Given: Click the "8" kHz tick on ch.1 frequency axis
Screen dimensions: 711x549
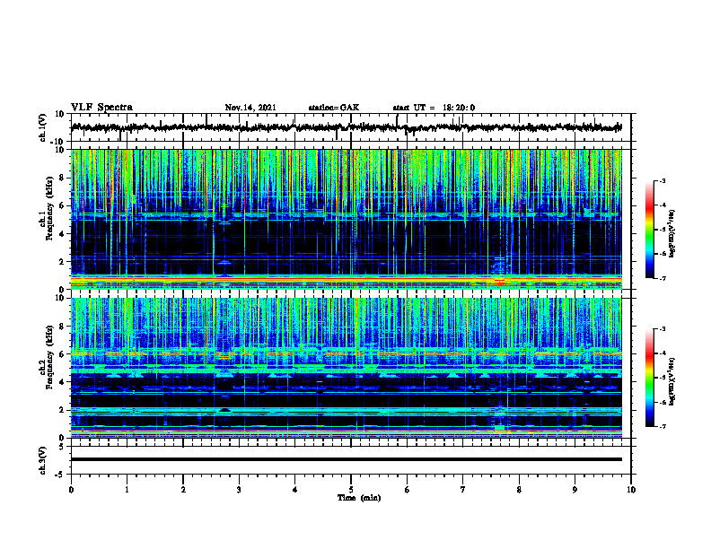Looking at the screenshot, I should [x=62, y=178].
